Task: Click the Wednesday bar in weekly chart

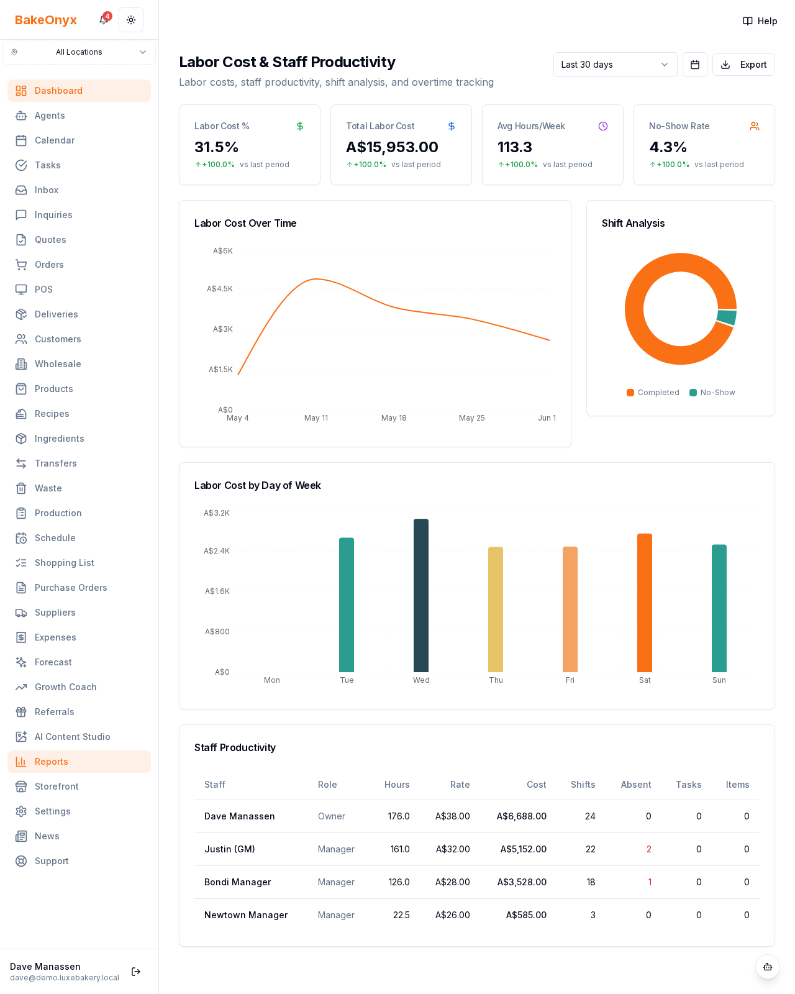Action: [x=421, y=595]
